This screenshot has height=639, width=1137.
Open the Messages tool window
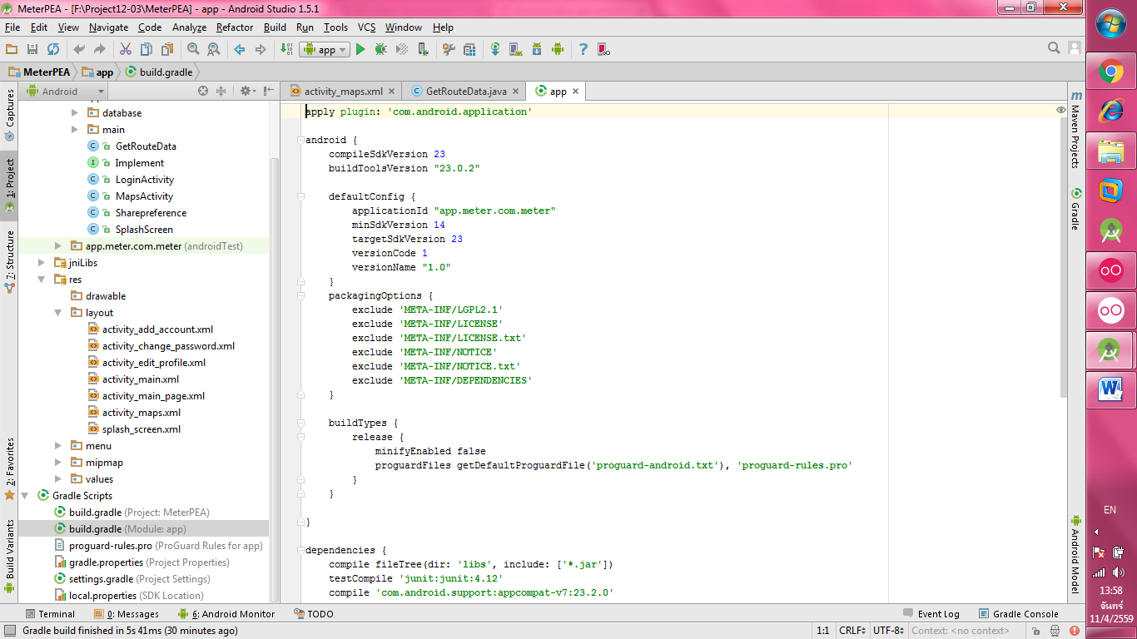pyautogui.click(x=127, y=614)
